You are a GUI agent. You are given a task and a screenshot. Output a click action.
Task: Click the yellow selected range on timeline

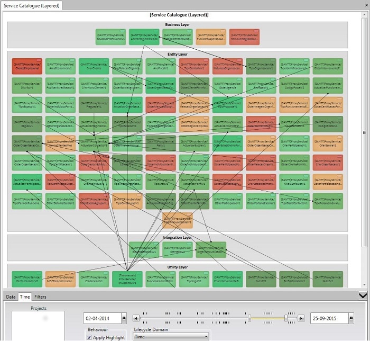pos(267,318)
